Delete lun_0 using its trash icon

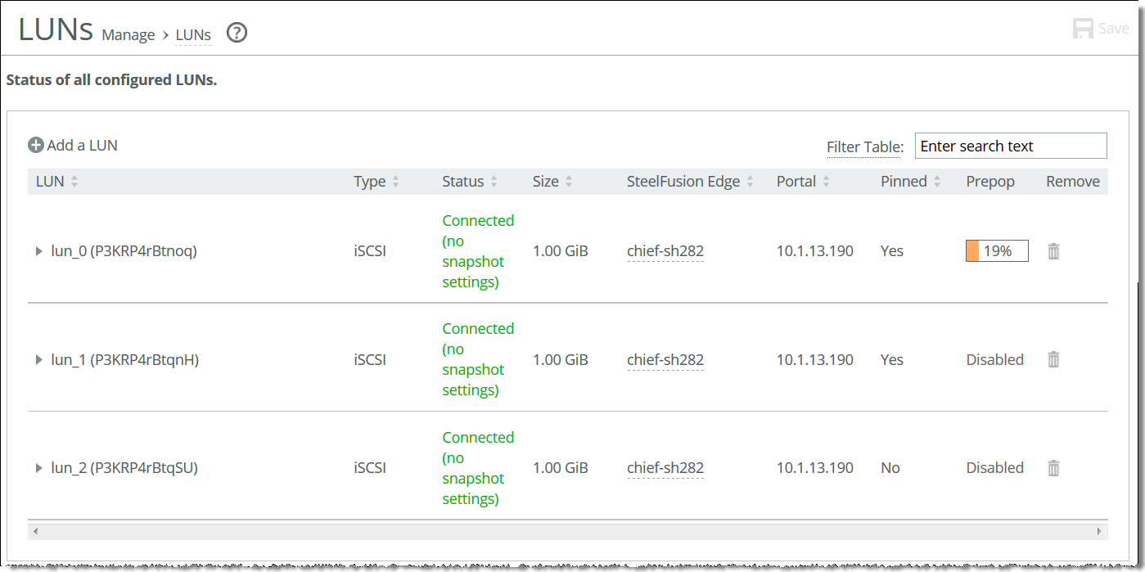point(1053,251)
